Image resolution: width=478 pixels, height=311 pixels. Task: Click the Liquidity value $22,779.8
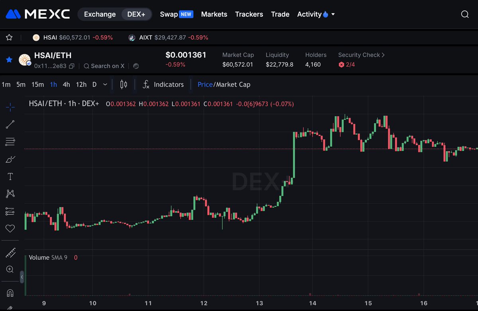280,65
